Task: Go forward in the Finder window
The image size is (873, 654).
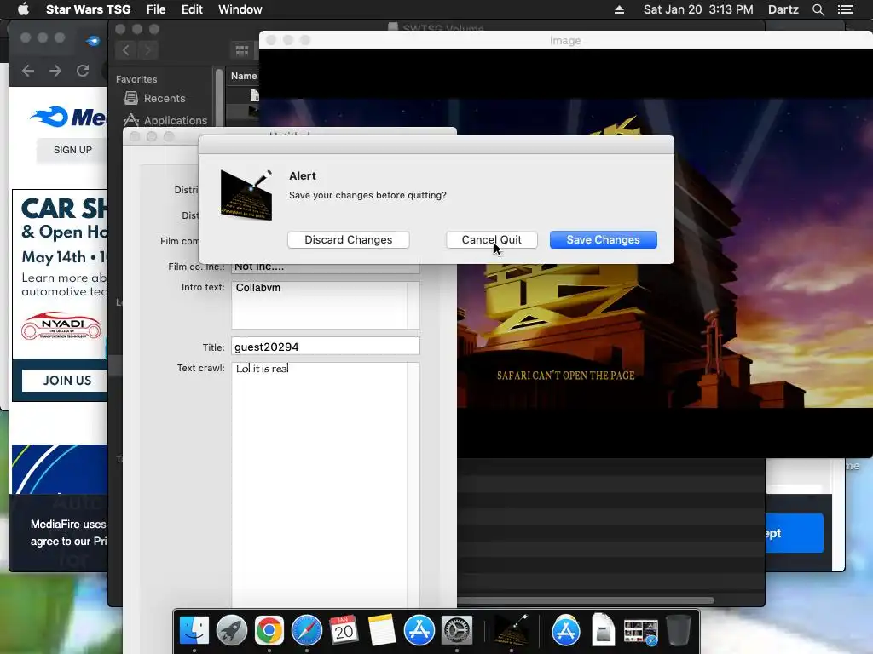Action: coord(147,50)
